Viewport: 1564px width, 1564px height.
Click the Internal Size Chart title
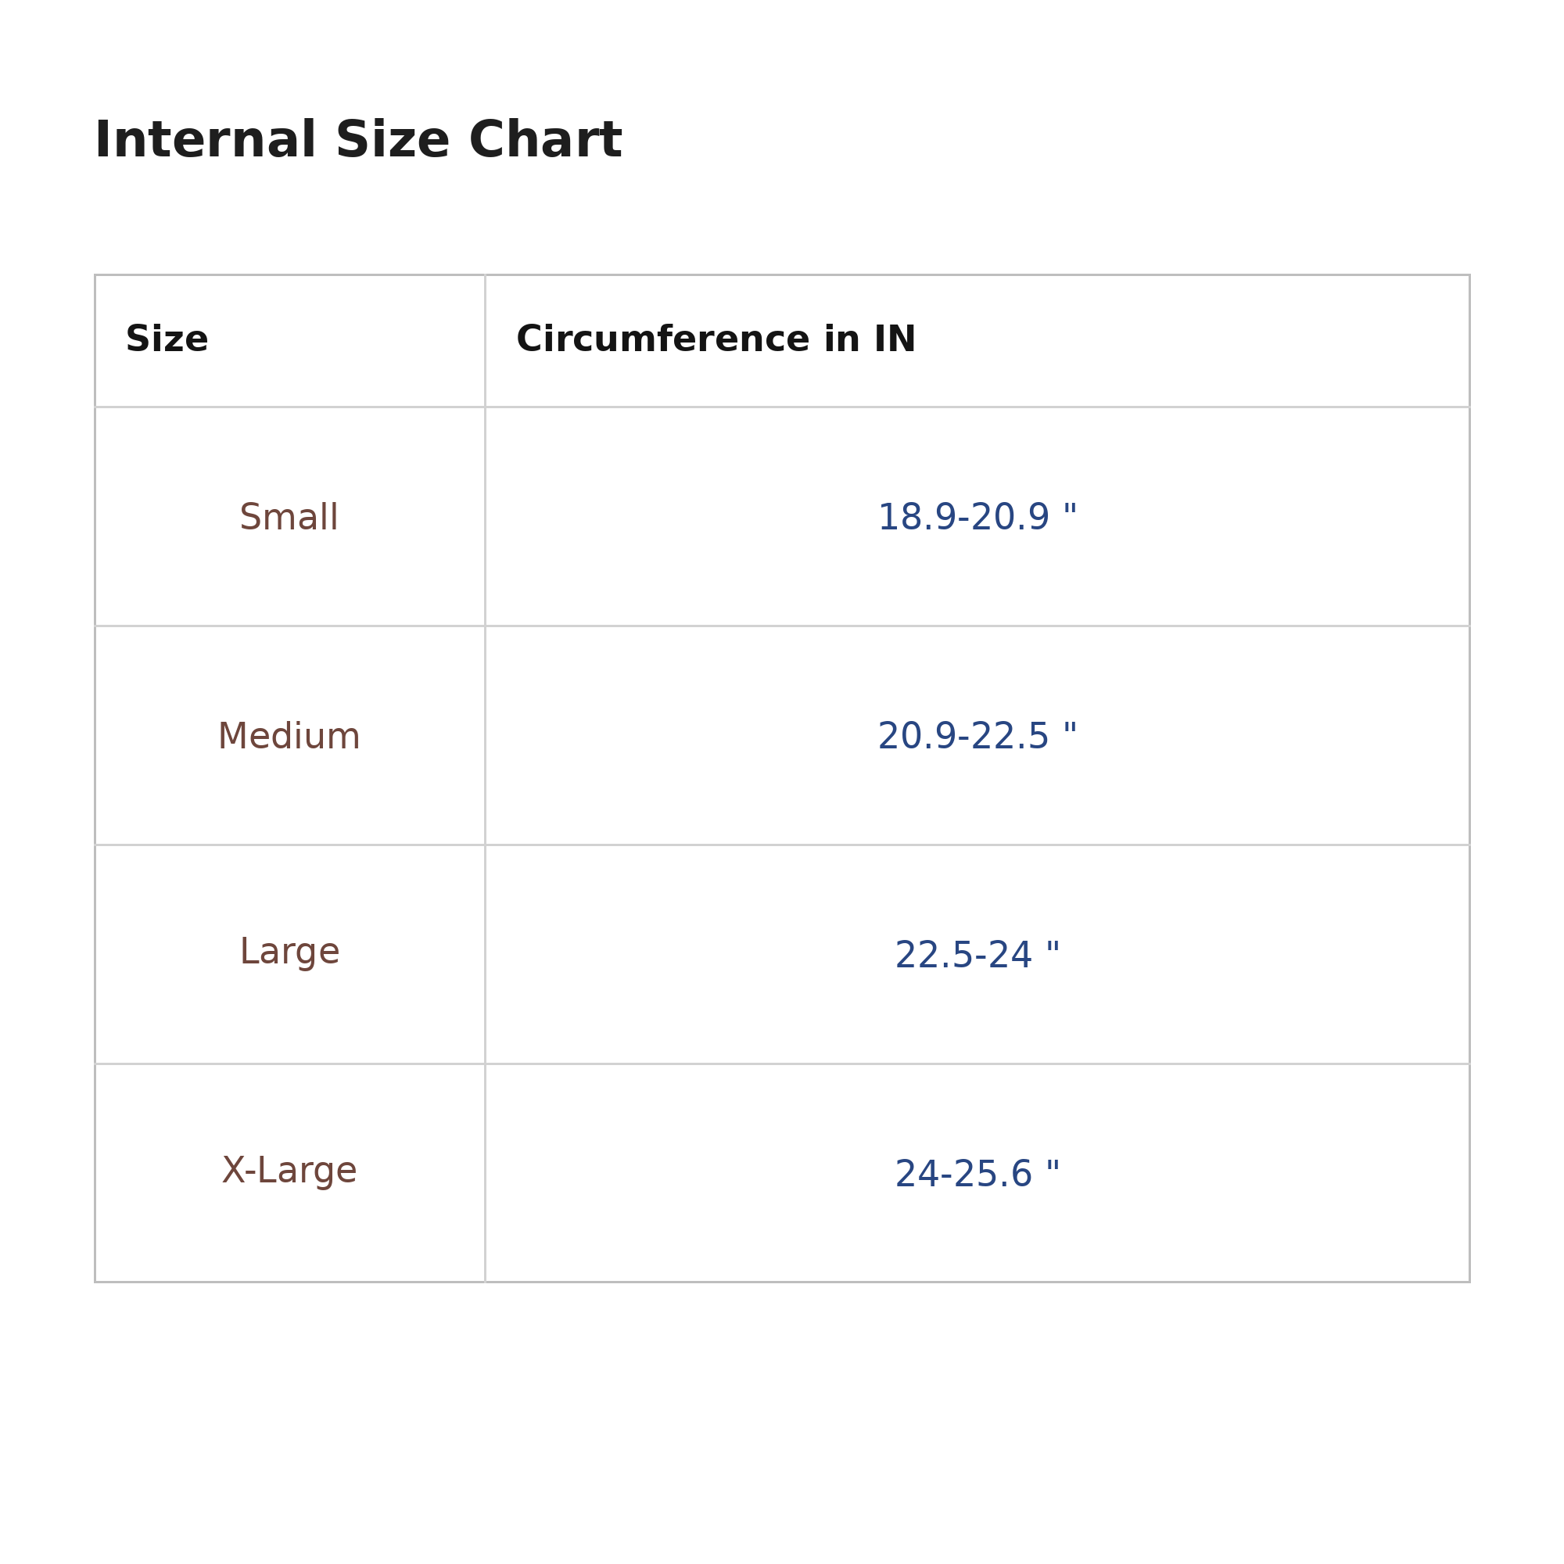[358, 140]
